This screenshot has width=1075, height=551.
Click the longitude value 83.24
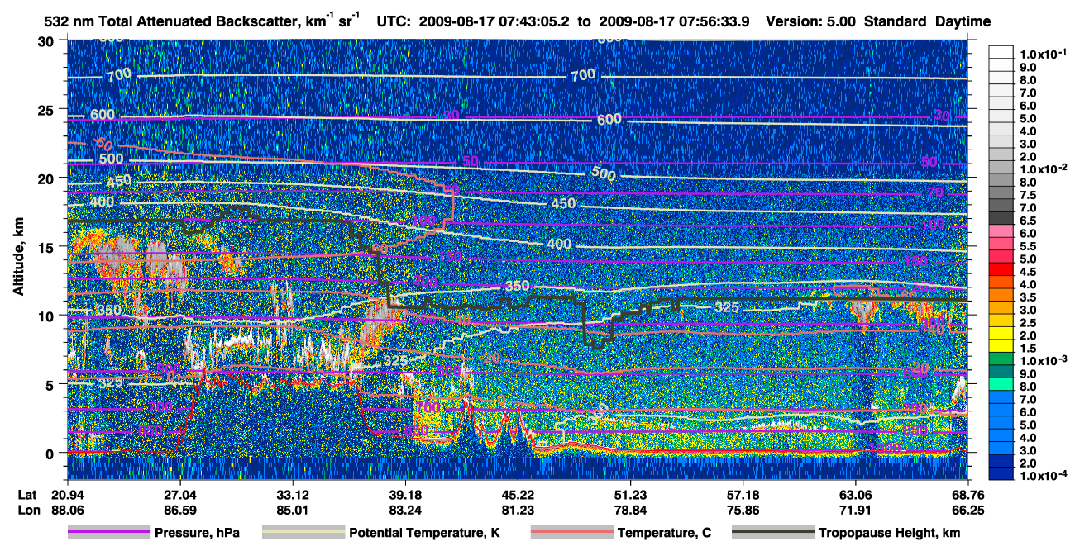click(x=404, y=510)
